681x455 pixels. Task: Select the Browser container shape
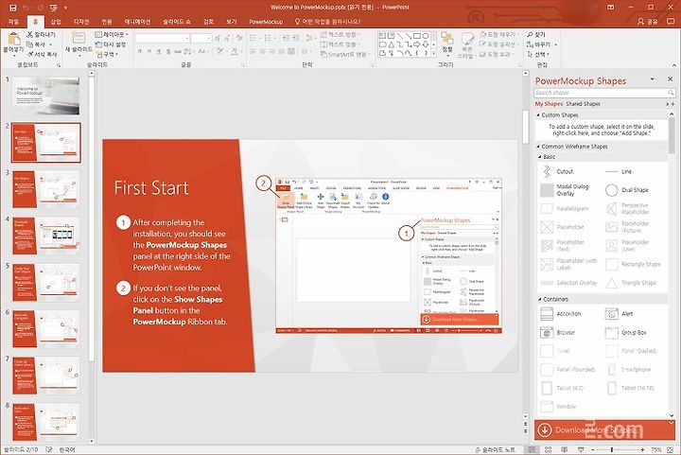pyautogui.click(x=558, y=333)
